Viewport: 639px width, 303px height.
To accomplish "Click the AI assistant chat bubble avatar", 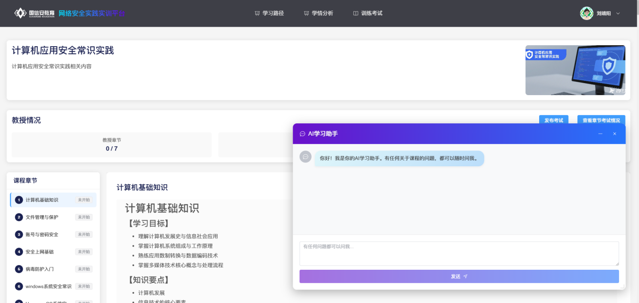I will pyautogui.click(x=305, y=157).
